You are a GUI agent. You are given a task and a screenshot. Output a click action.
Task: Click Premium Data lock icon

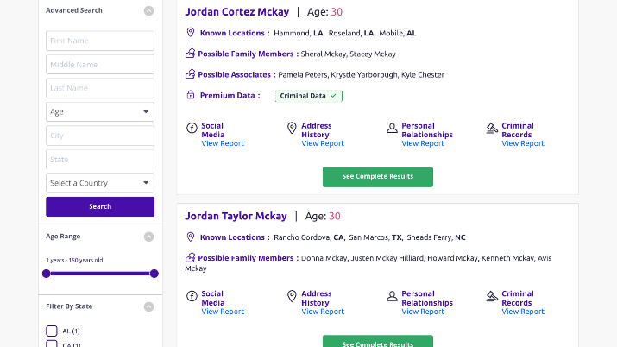tap(191, 95)
